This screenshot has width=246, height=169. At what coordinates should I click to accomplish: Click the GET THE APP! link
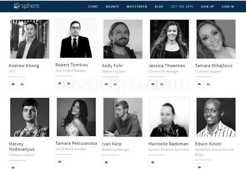pos(182,7)
